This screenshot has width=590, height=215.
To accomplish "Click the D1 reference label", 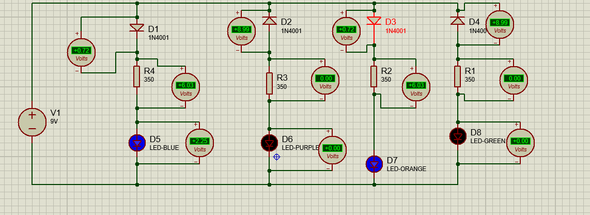I will 153,29.
